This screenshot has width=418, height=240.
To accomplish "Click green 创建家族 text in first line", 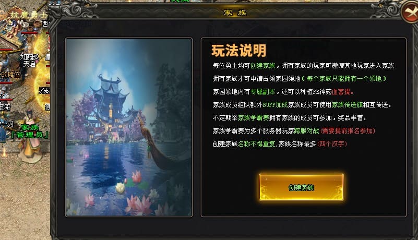I will click(x=262, y=66).
